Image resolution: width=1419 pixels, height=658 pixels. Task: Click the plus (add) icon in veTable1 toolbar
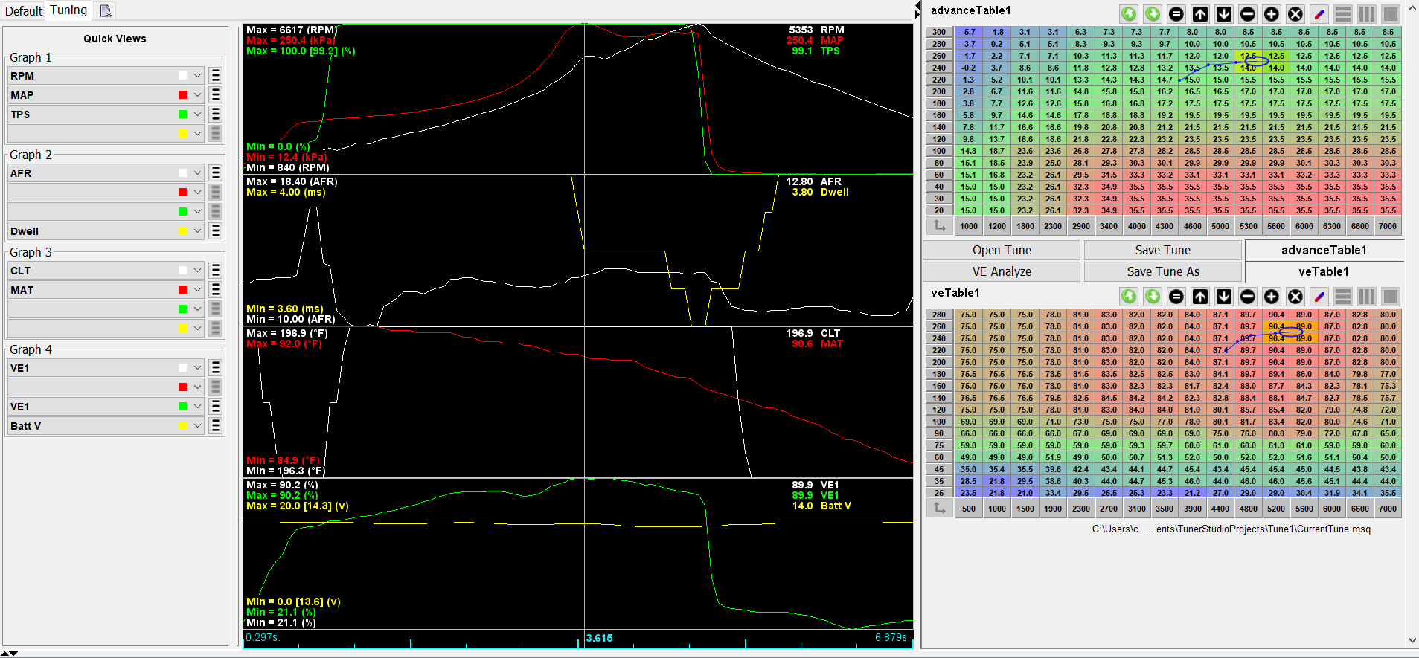1272,297
